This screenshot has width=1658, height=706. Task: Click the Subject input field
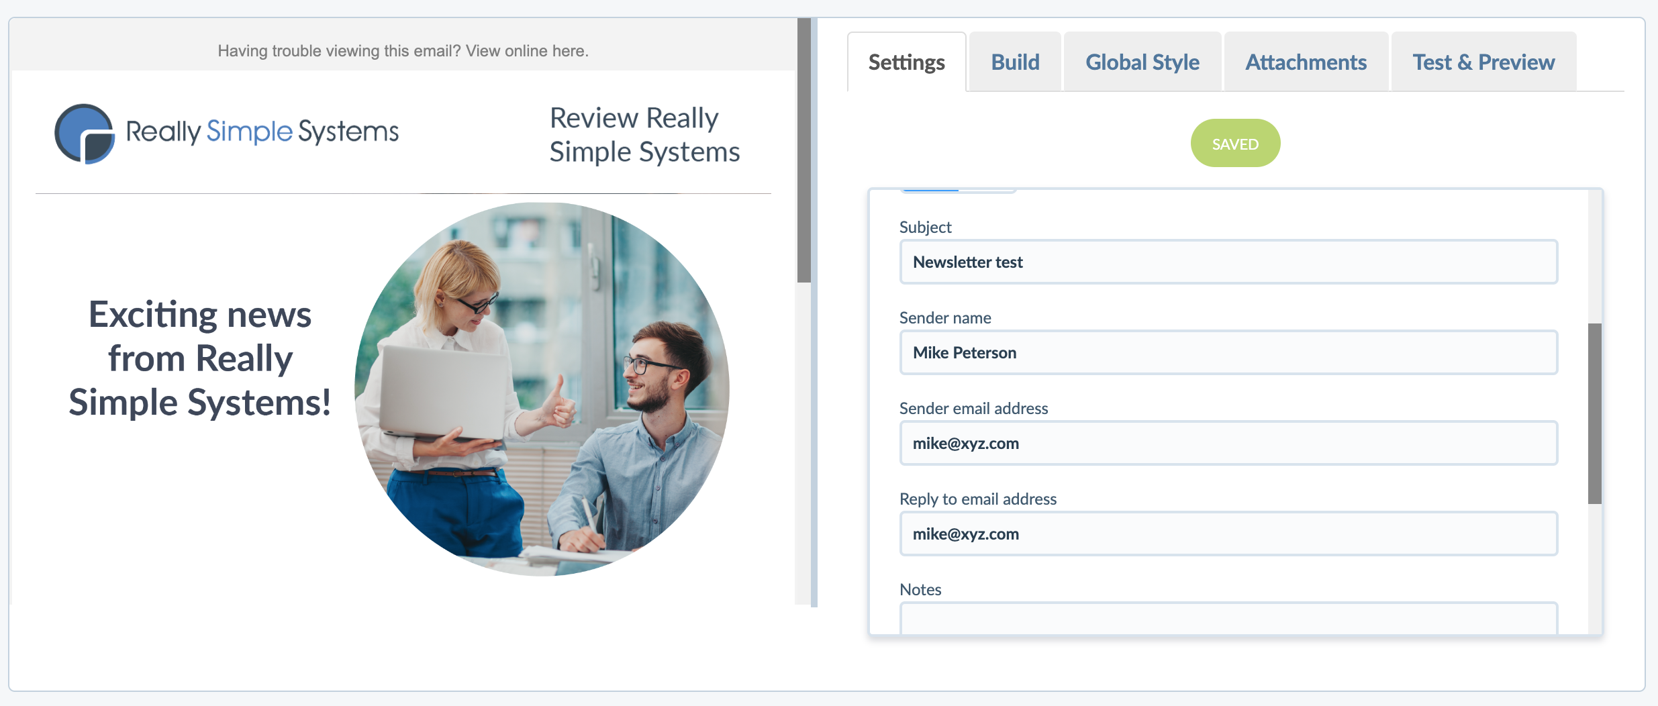point(1228,262)
